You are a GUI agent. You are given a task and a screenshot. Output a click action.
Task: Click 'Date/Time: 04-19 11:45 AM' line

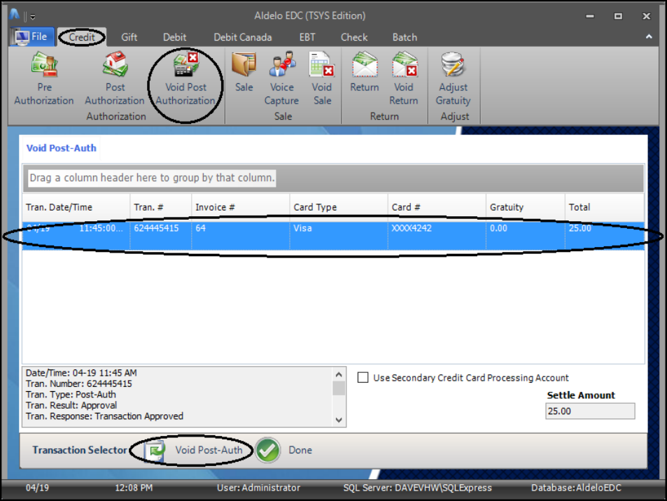(81, 372)
